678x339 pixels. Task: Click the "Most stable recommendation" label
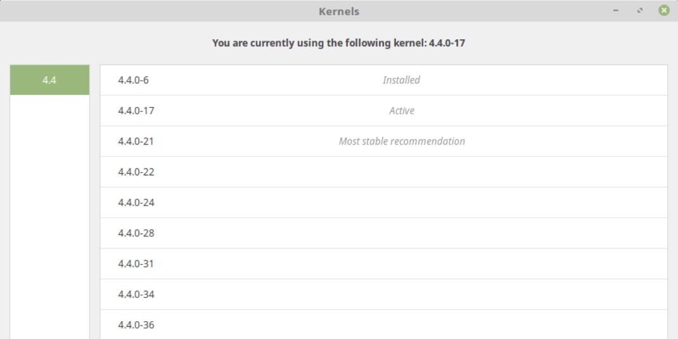(402, 141)
